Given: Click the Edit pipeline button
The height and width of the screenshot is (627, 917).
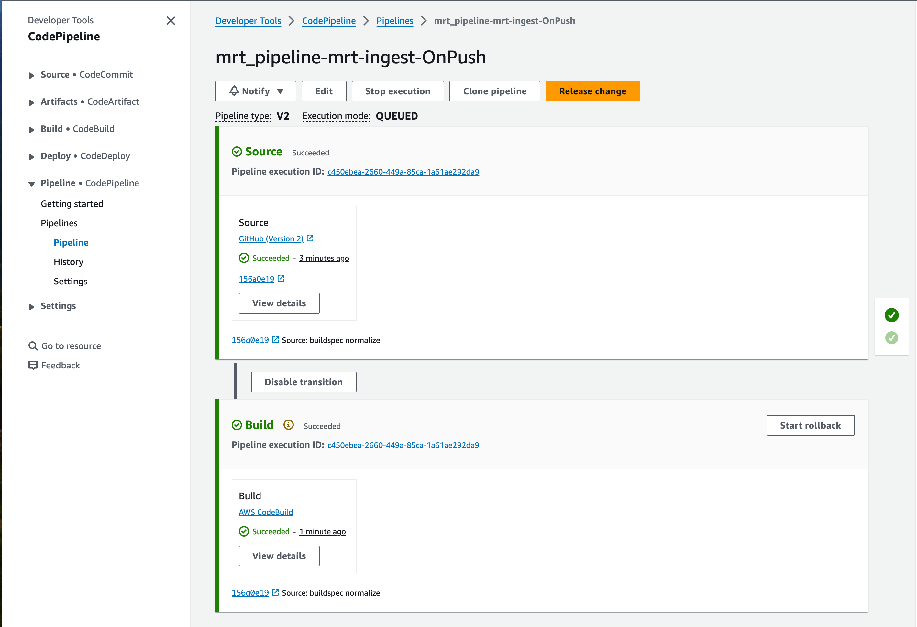Looking at the screenshot, I should click(324, 91).
